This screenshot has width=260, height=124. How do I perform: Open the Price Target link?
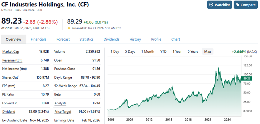click(x=63, y=112)
